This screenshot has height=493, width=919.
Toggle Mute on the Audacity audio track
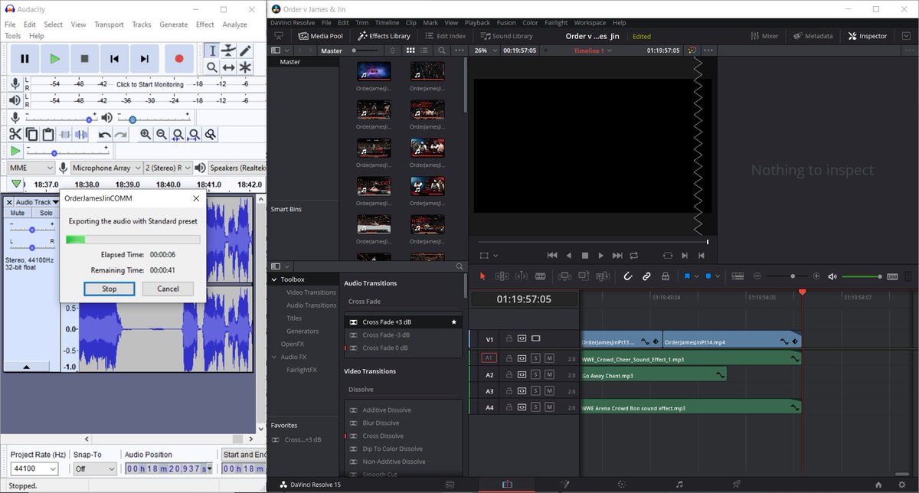tap(18, 213)
